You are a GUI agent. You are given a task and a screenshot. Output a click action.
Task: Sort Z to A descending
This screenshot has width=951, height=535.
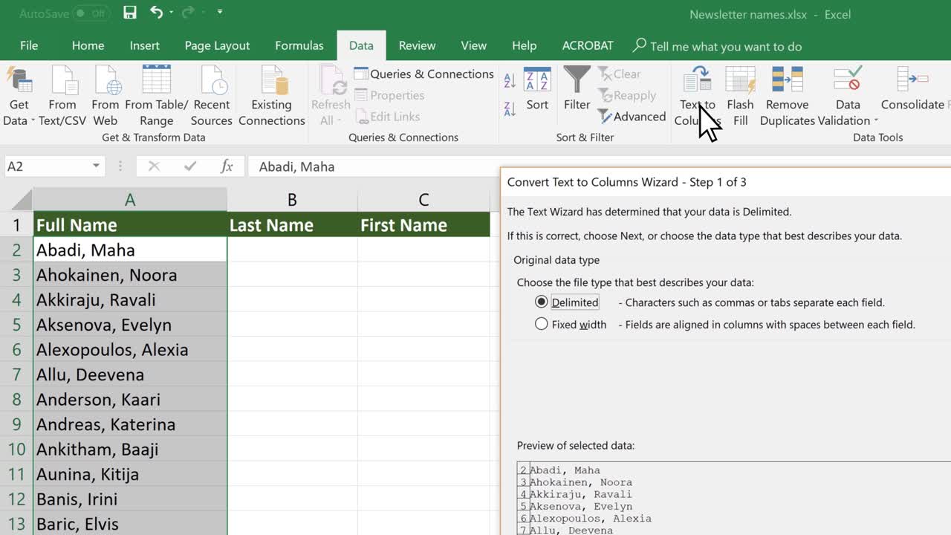pos(510,109)
